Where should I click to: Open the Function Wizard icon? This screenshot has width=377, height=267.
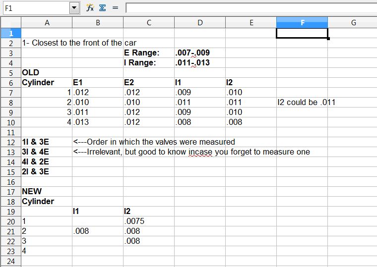[90, 8]
